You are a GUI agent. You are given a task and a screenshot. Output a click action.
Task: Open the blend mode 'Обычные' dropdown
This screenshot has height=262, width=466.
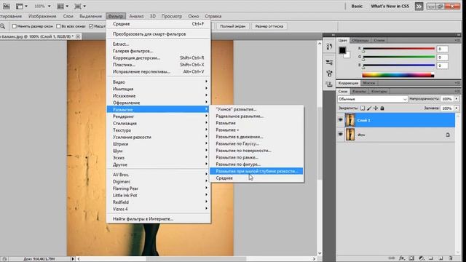pos(372,99)
